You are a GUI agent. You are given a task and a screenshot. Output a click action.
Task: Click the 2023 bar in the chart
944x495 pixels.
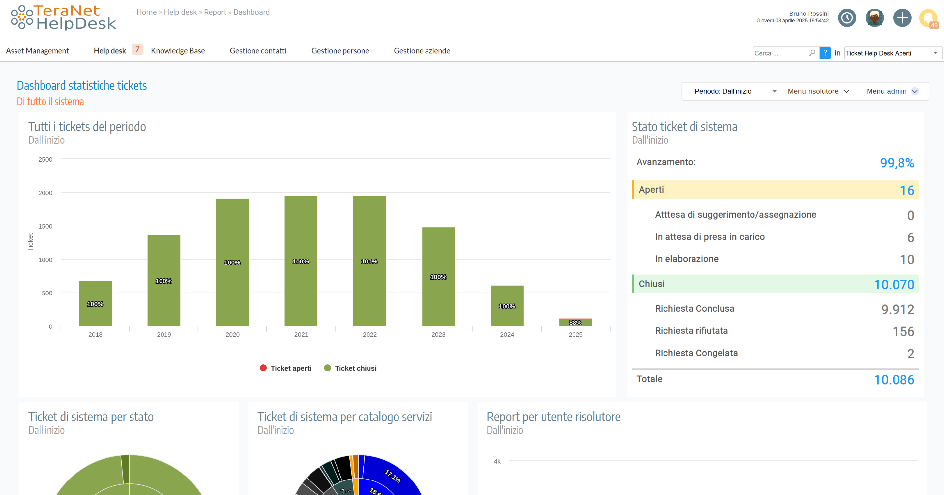pyautogui.click(x=439, y=276)
